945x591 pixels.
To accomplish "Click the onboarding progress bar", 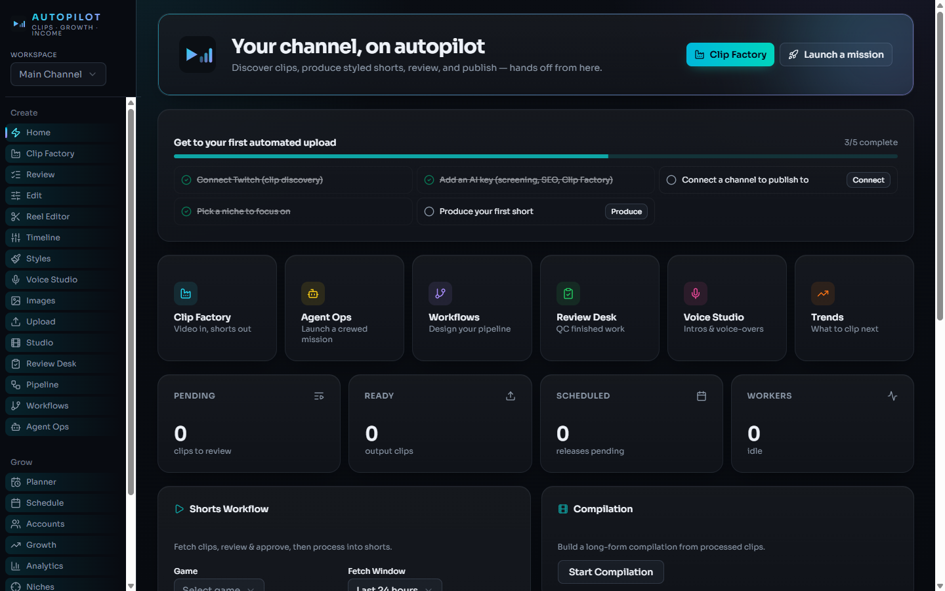I will click(x=535, y=156).
